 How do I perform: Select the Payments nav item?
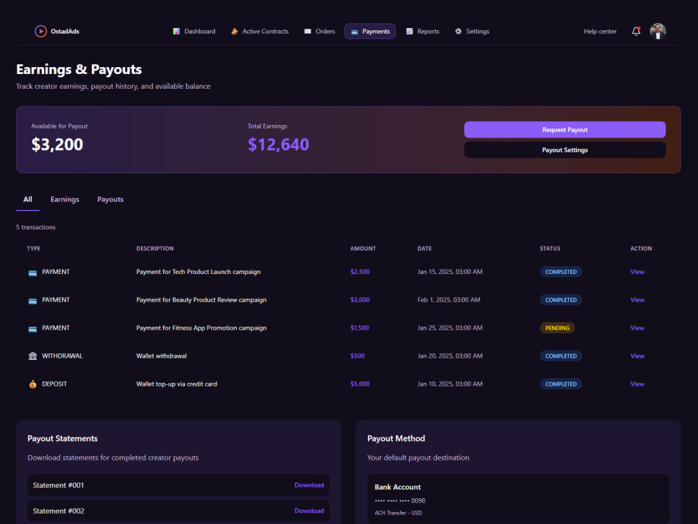point(370,31)
